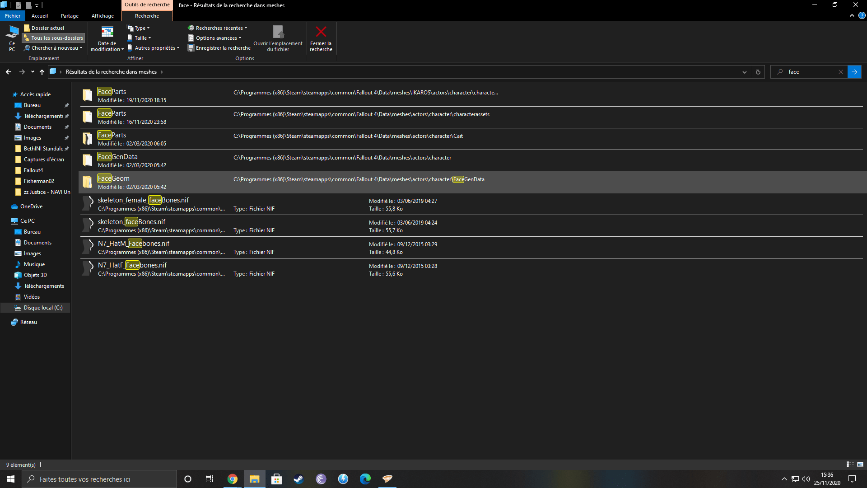Viewport: 867px width, 488px height.
Task: Open FaceParts folder in characterassets path
Action: [471, 117]
